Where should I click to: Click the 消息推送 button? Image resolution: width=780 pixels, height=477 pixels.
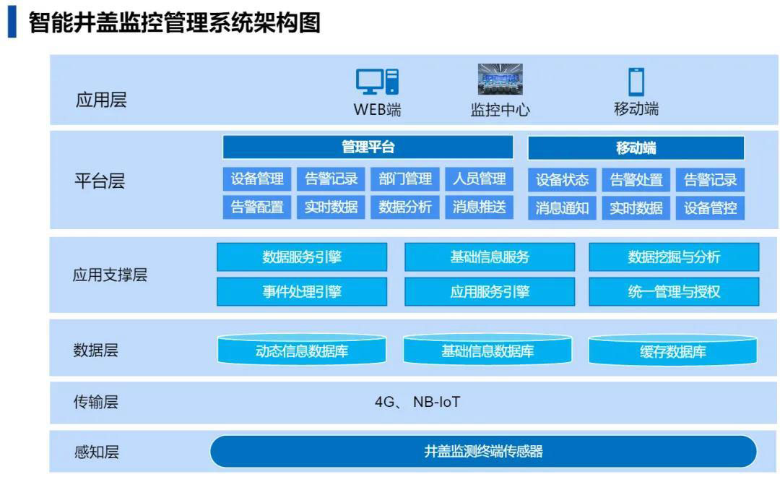479,207
